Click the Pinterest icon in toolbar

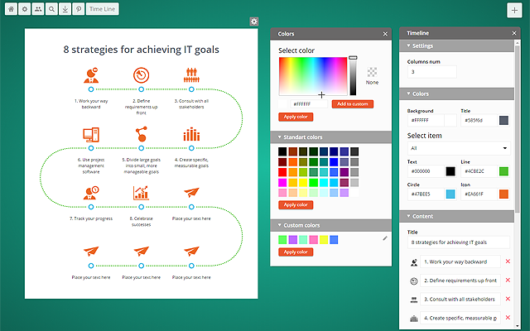[x=79, y=9]
